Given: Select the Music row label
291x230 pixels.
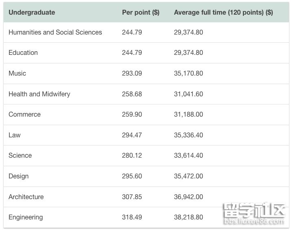Looking at the screenshot, I should coord(17,74).
